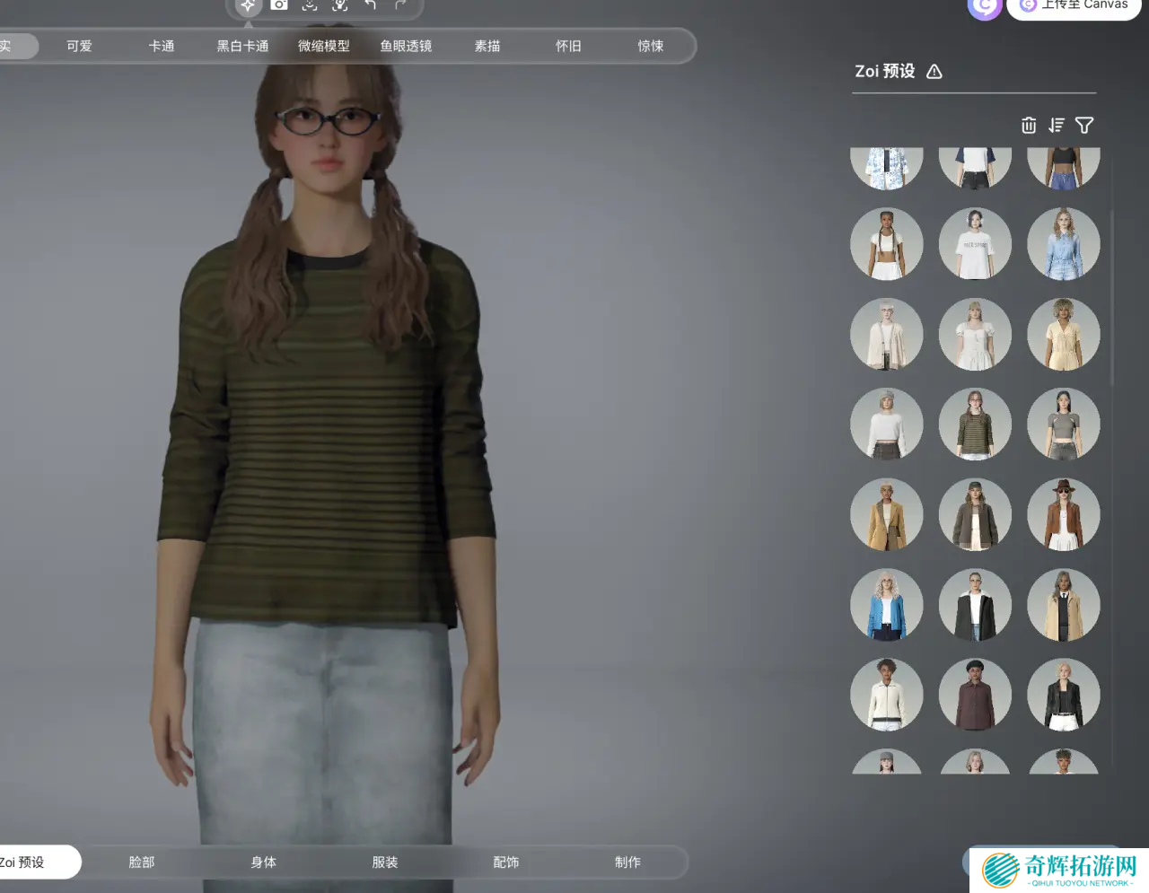Apply the 黑白卡通 filter style
The height and width of the screenshot is (893, 1149).
tap(242, 47)
